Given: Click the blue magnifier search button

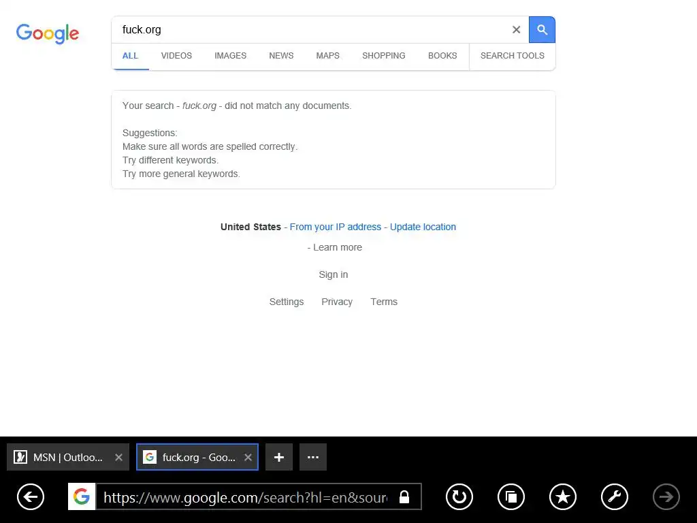Looking at the screenshot, I should [542, 30].
